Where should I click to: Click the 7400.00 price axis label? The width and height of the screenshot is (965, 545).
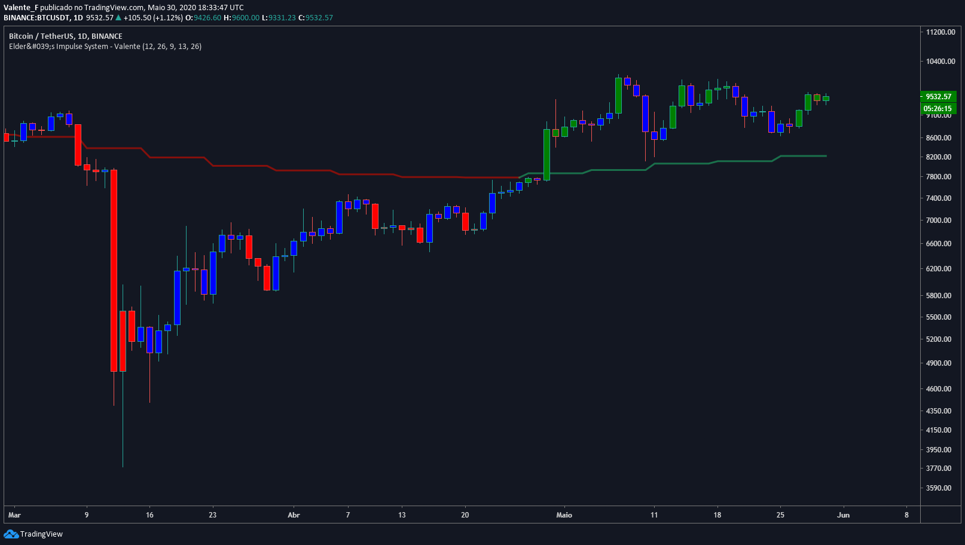coord(939,198)
